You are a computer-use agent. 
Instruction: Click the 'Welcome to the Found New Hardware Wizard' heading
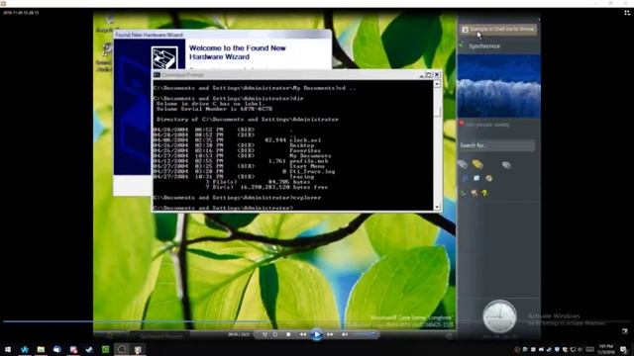(238, 52)
